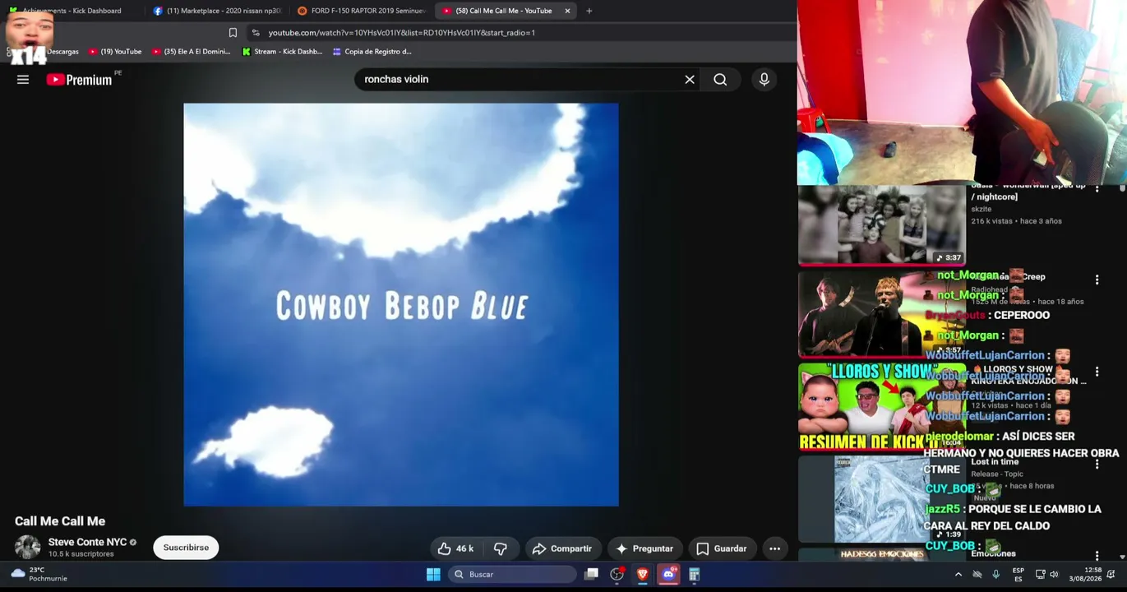Subscribe with the Suscribirse button
This screenshot has height=592, width=1127.
tap(186, 548)
